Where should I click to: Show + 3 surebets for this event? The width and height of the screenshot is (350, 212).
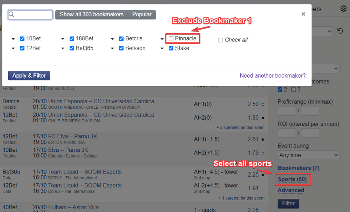coord(240,127)
